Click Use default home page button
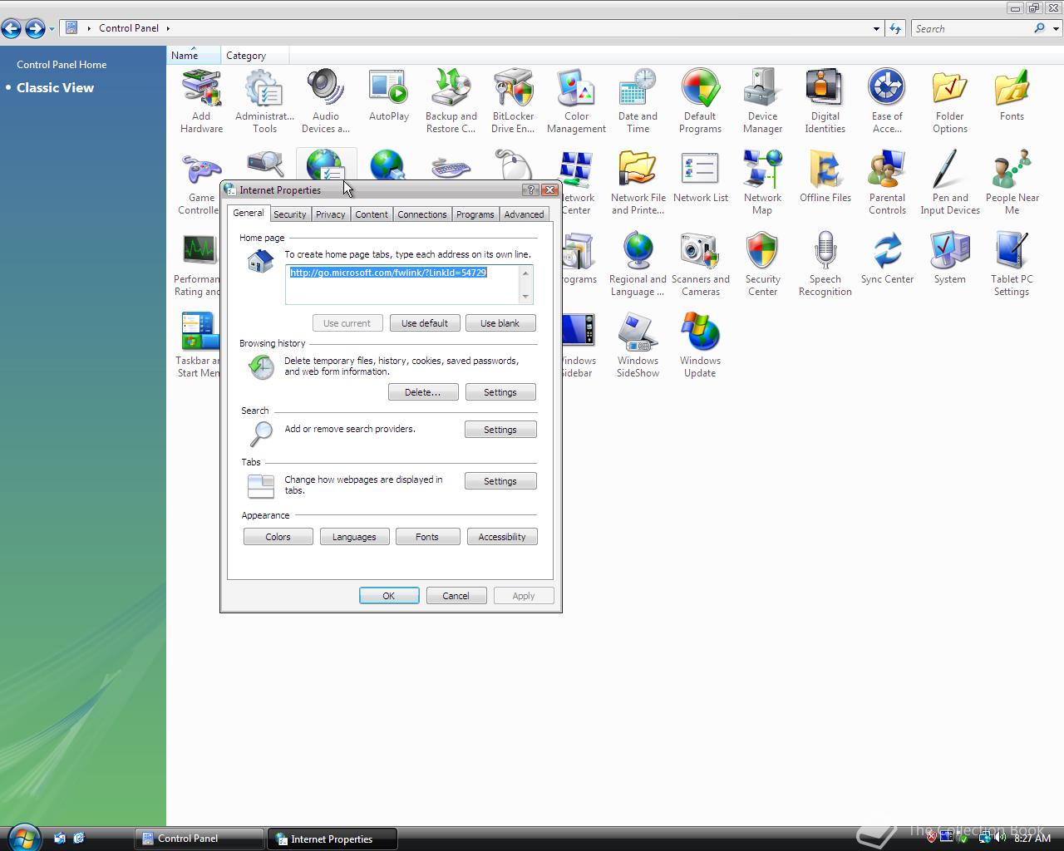 [x=425, y=323]
